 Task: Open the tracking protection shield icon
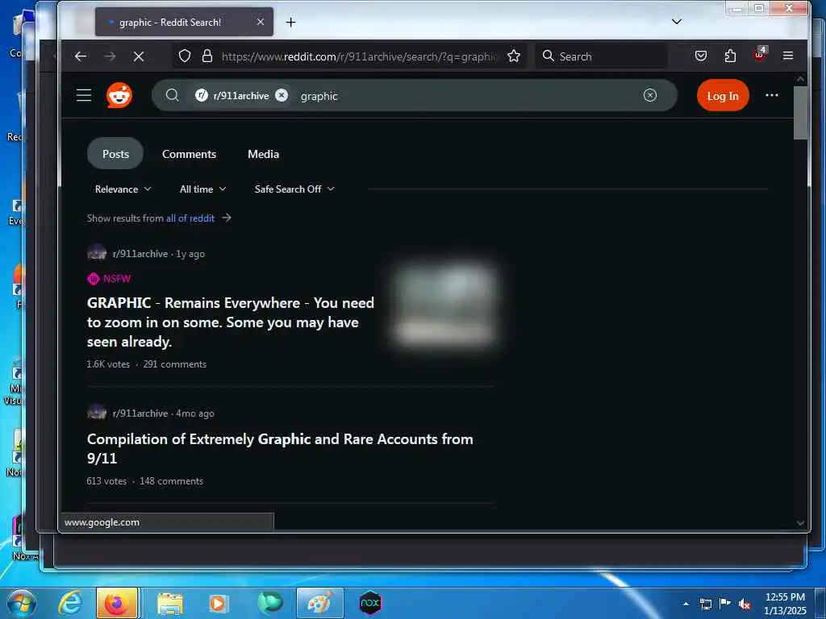coord(185,56)
